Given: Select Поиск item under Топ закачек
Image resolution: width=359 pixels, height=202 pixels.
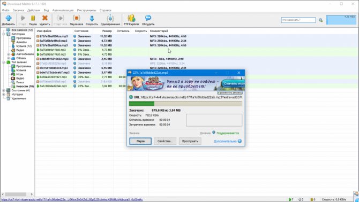Looking at the screenshot, I should pos(20,82).
